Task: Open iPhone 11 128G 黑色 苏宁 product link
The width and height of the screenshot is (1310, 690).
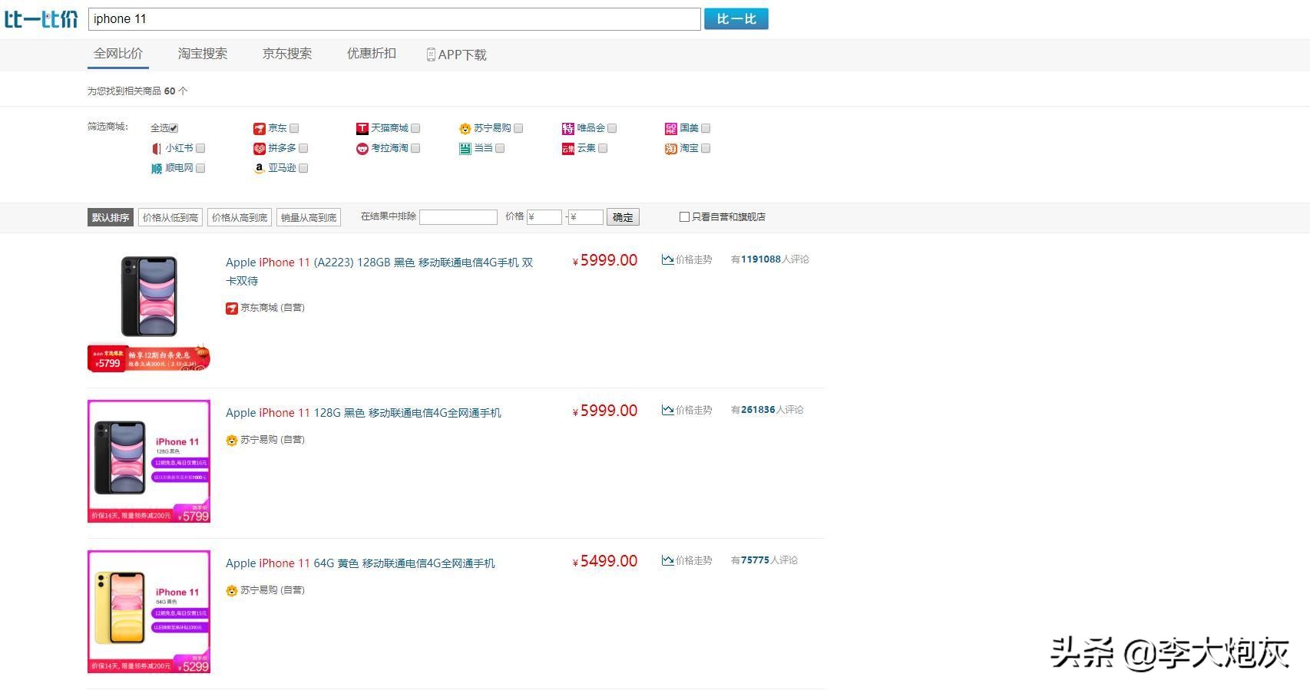Action: point(363,413)
